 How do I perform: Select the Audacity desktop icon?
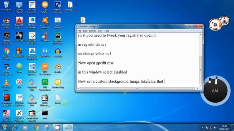coord(58,52)
